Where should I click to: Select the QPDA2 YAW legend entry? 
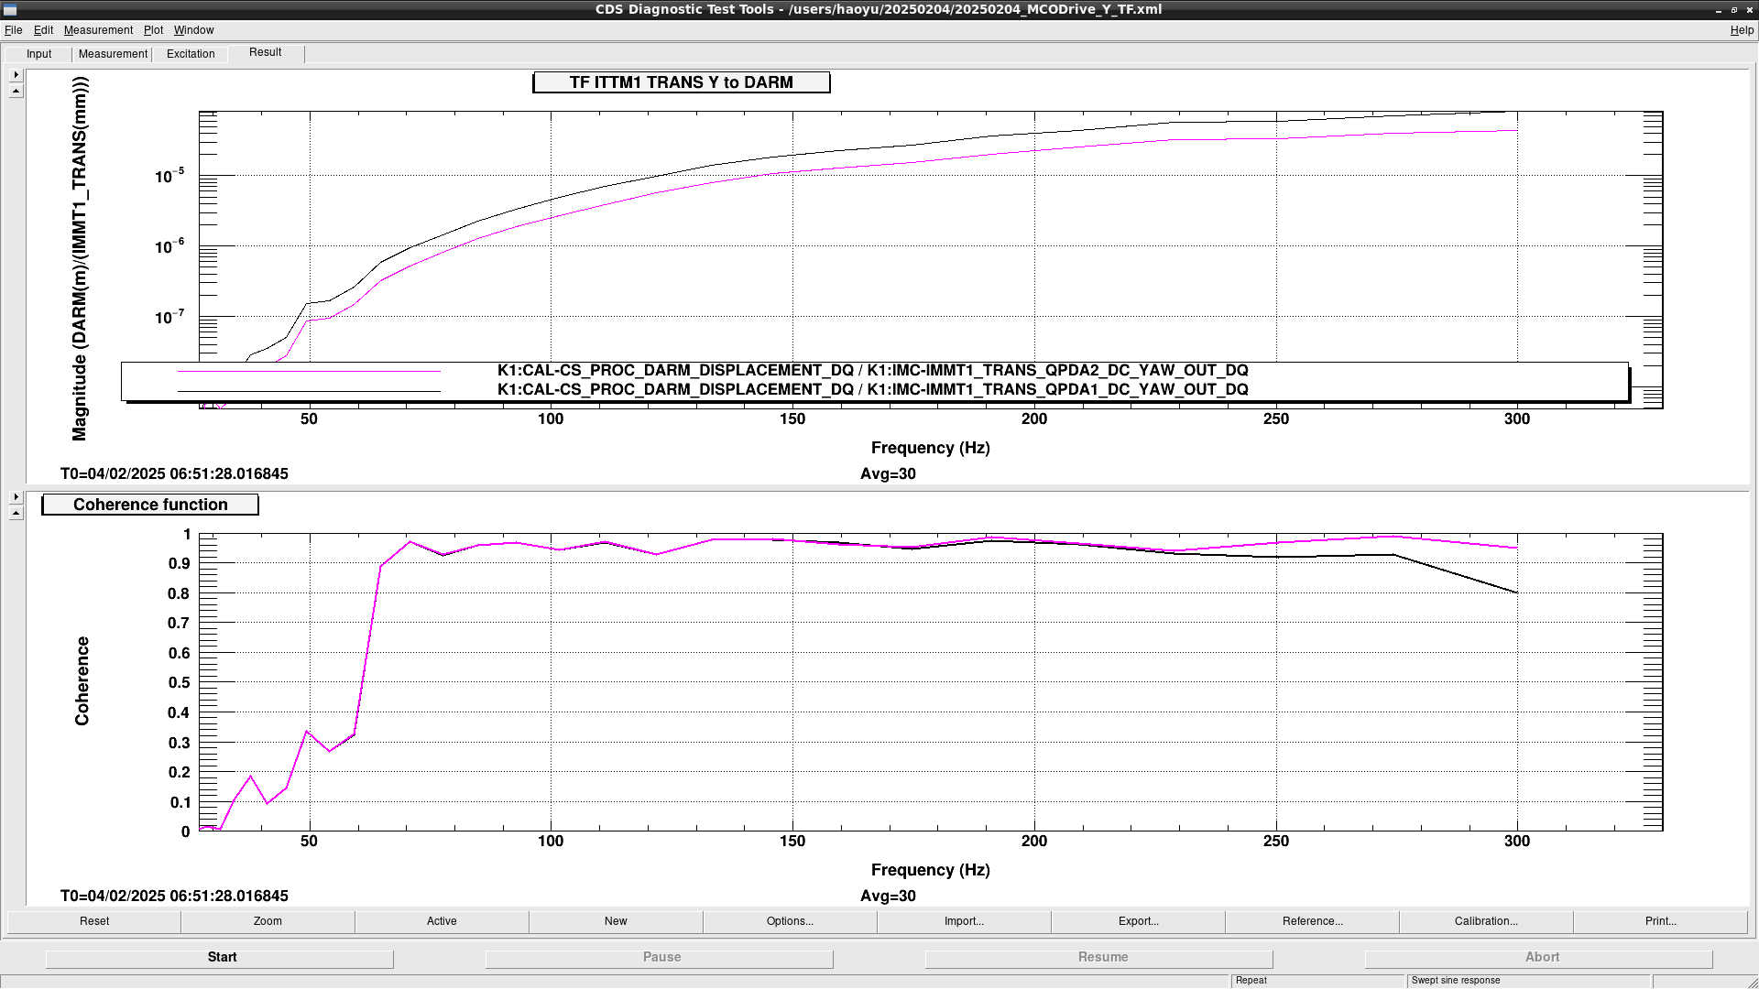(872, 370)
